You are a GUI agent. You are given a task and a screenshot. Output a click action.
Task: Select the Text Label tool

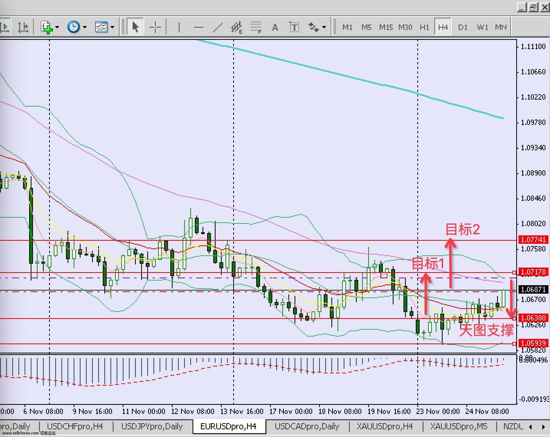pos(294,27)
